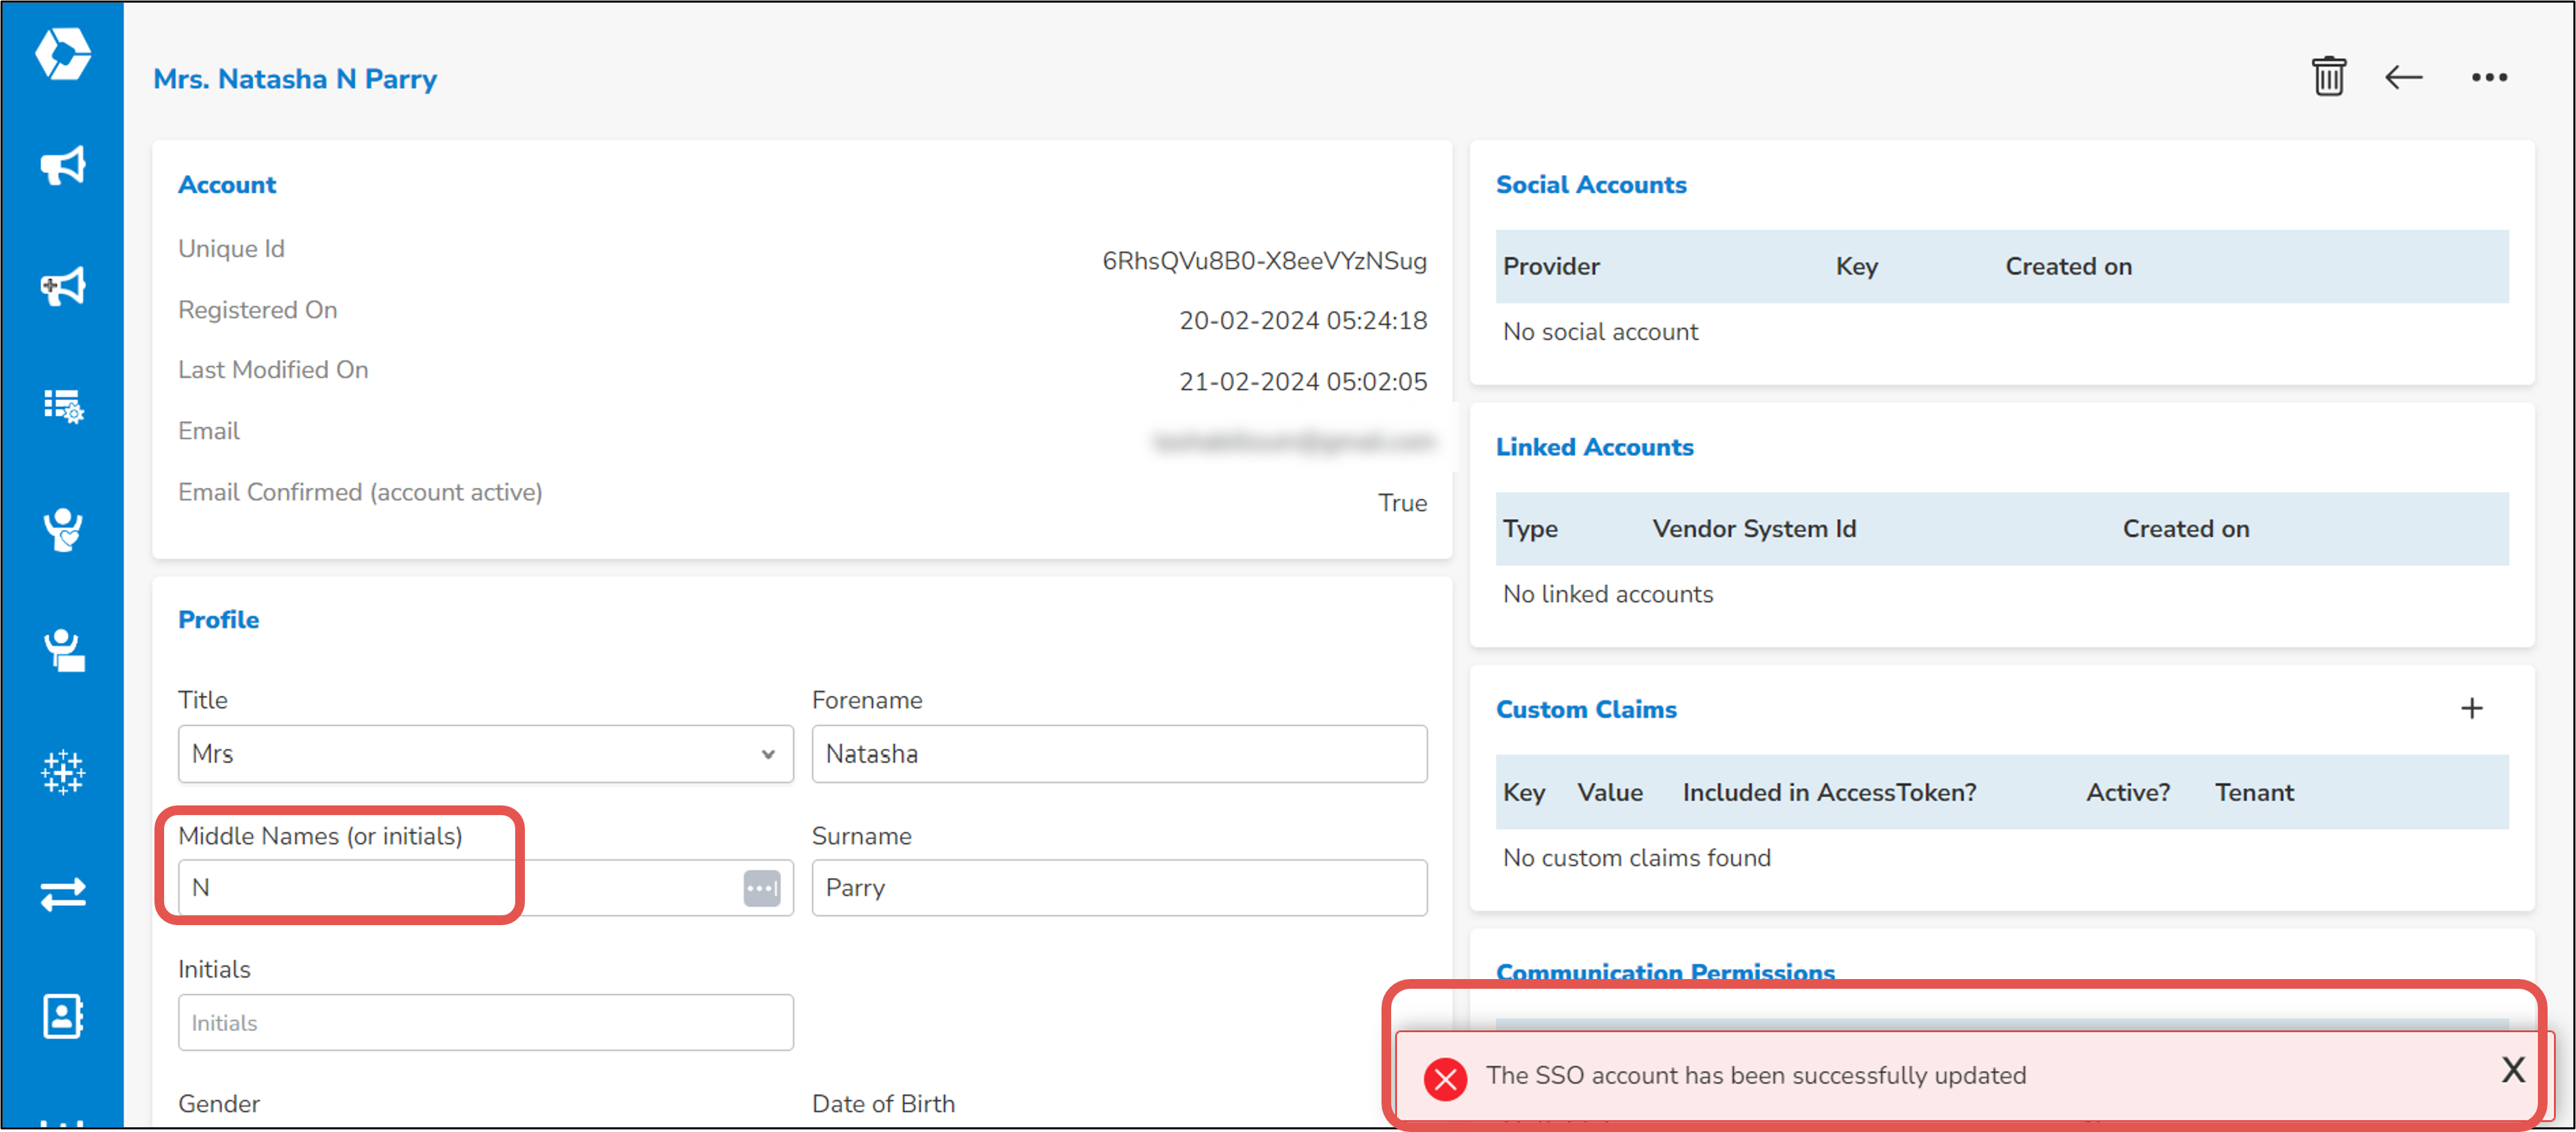
Task: Click the Registered On date 20-02-2024 05:24:18
Action: [x=1303, y=321]
